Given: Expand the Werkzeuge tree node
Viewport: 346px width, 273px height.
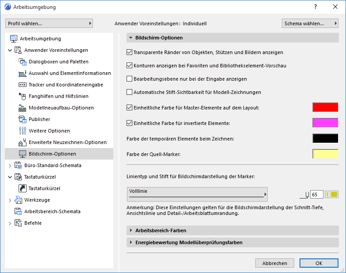Looking at the screenshot, I should (10, 200).
